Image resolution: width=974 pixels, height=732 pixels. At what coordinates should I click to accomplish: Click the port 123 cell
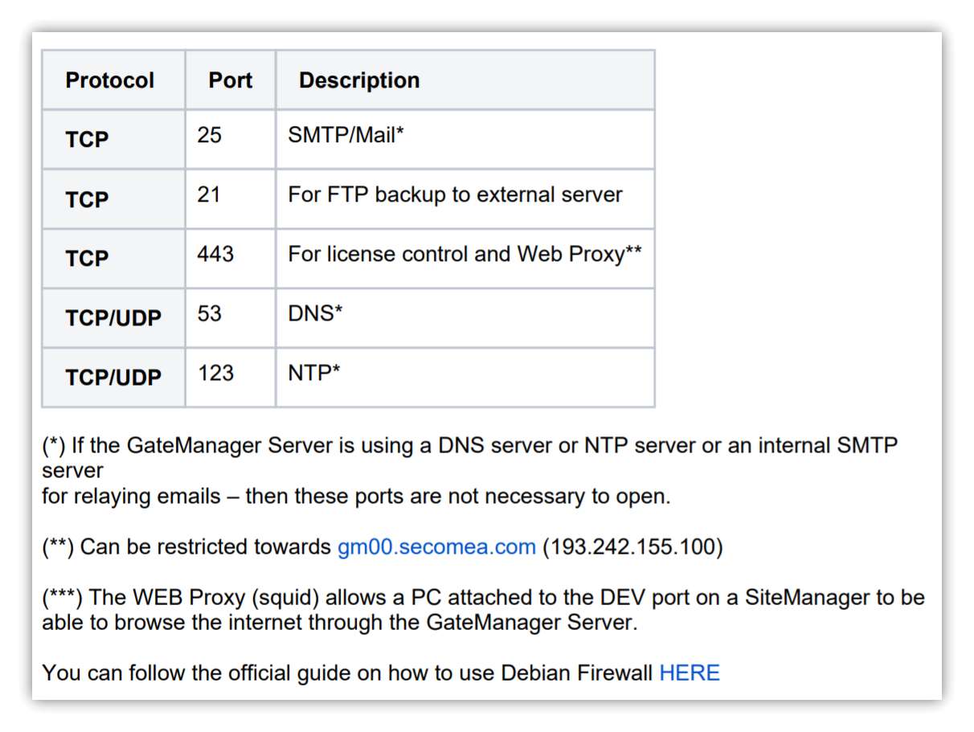tap(231, 377)
